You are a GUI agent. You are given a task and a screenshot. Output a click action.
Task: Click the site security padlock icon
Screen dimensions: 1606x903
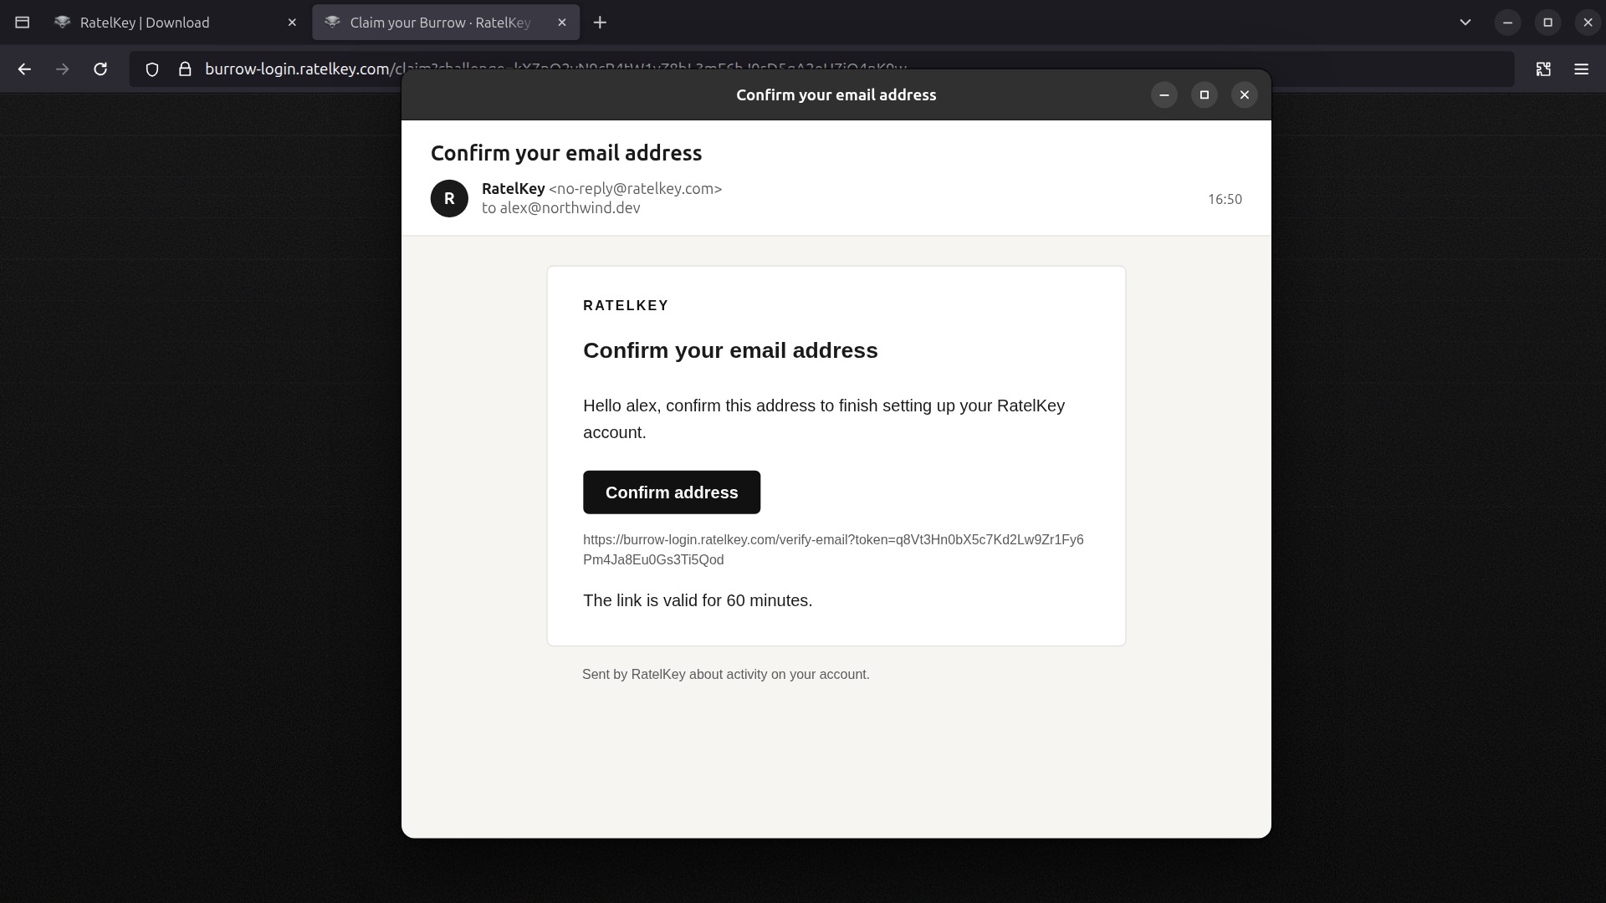click(x=185, y=69)
